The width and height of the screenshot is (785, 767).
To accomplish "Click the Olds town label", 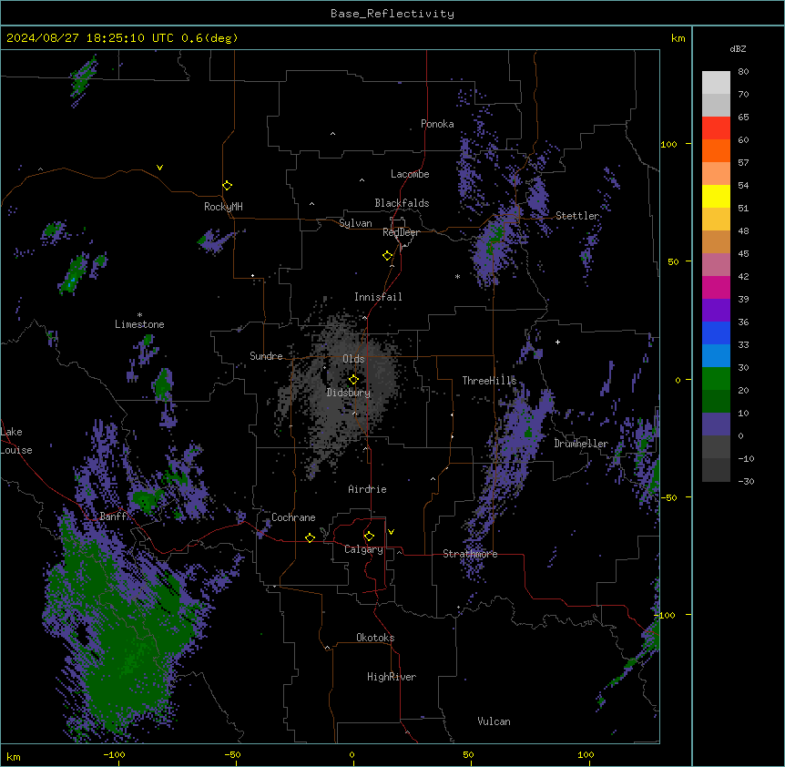I will [353, 359].
